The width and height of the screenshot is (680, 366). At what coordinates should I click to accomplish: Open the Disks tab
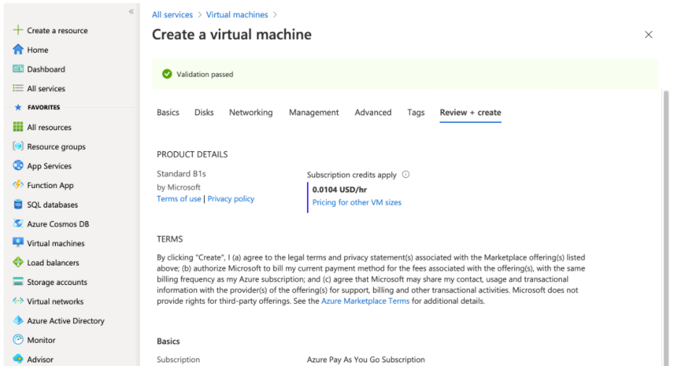point(203,112)
